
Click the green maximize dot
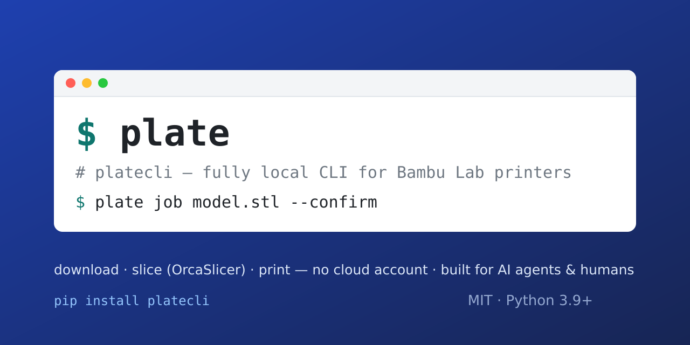pos(103,83)
